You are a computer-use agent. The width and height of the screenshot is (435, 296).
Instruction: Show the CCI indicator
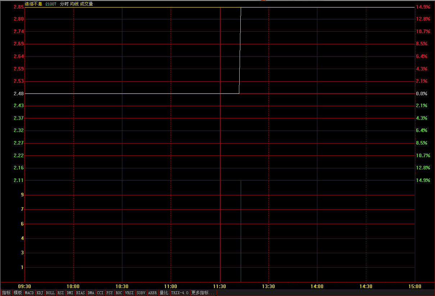[x=100, y=293]
